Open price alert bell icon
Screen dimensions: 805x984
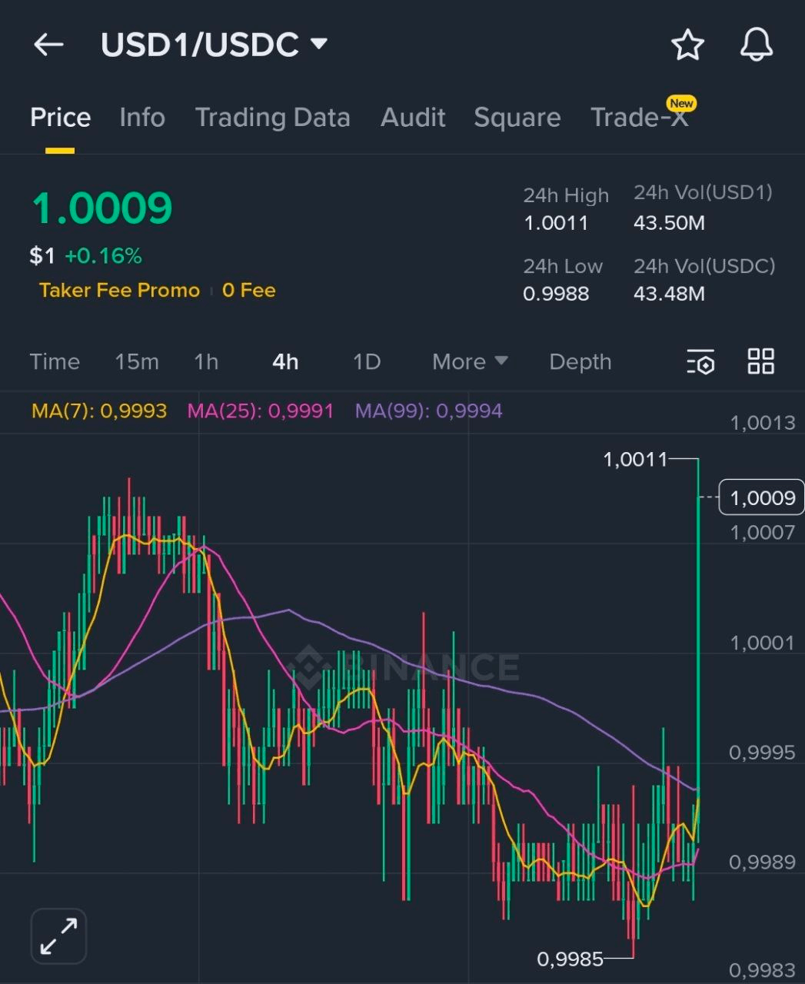pos(756,45)
